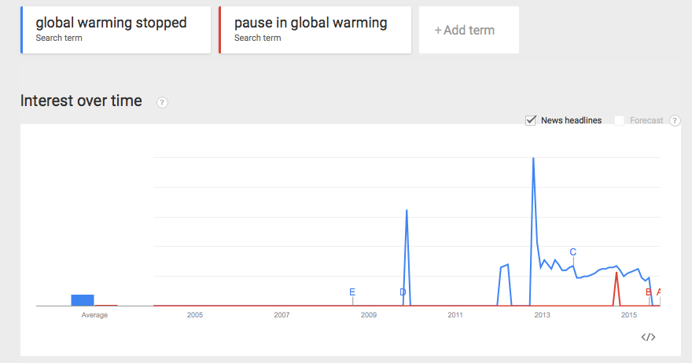Open news headline marker D on chart
Screen dimensions: 692x363
[403, 292]
